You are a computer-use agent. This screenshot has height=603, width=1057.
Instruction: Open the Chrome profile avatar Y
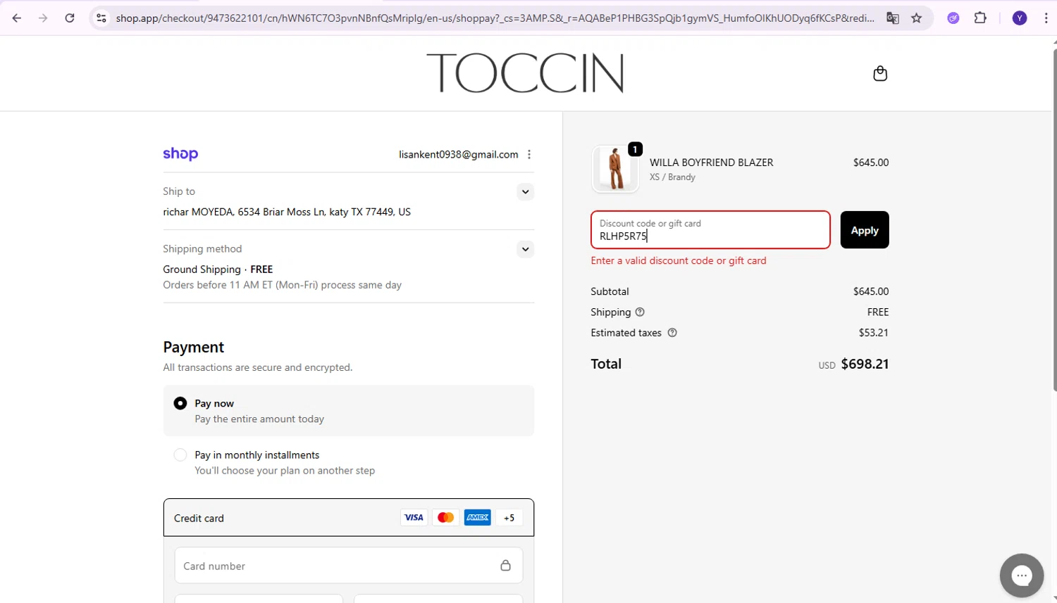(x=1020, y=18)
